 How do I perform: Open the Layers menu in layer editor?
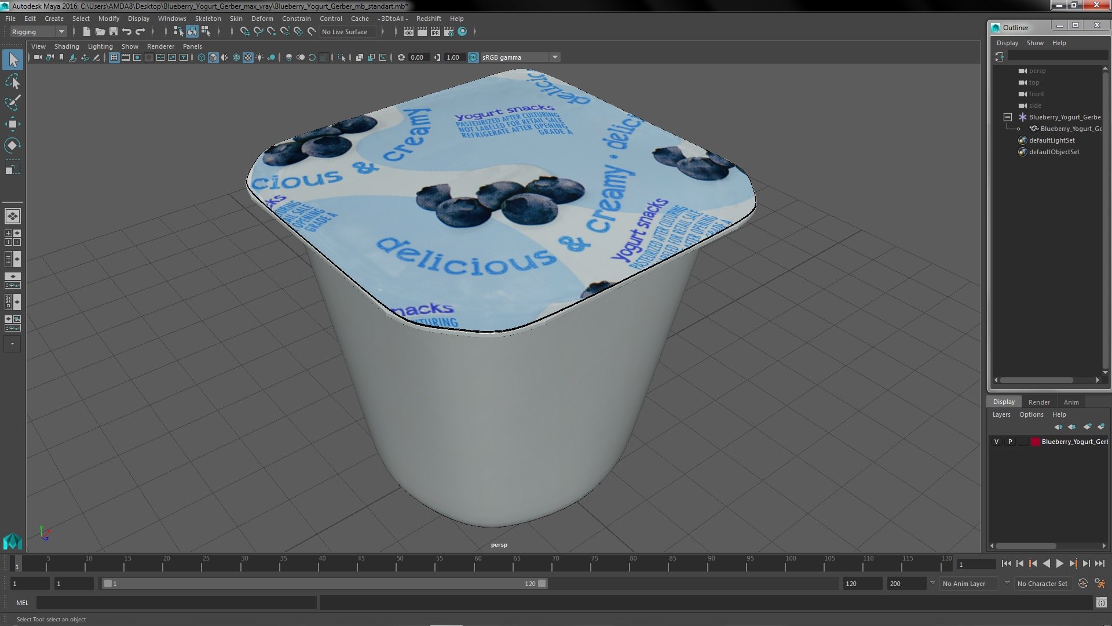pyautogui.click(x=1001, y=414)
